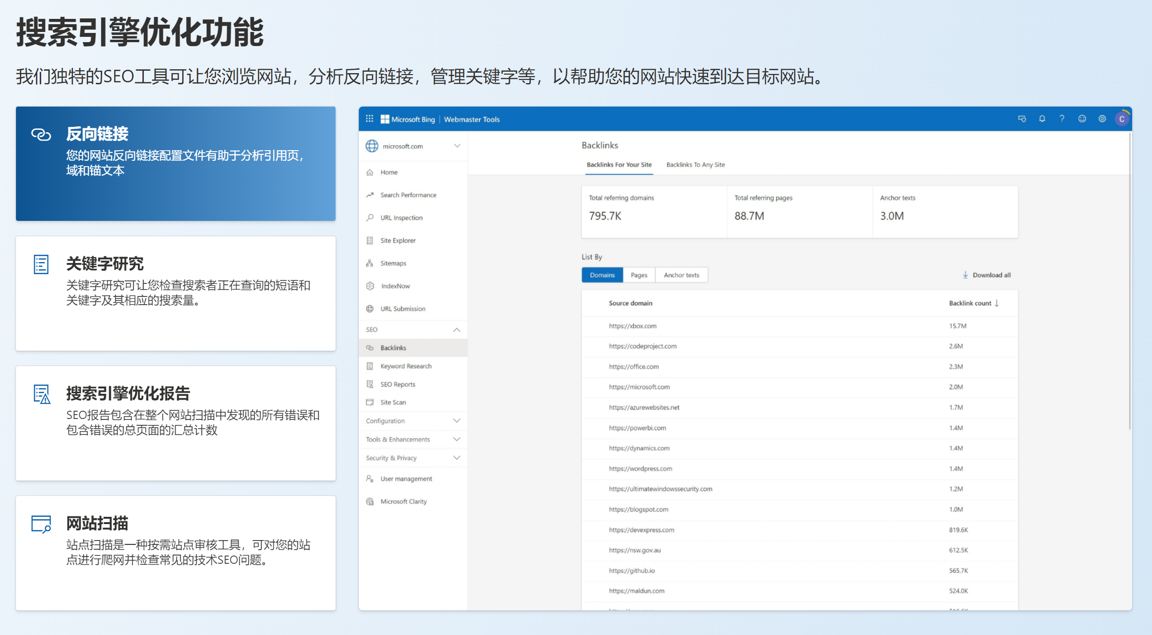Click the vertical scrollbar of Webmaster Tools

click(1130, 281)
